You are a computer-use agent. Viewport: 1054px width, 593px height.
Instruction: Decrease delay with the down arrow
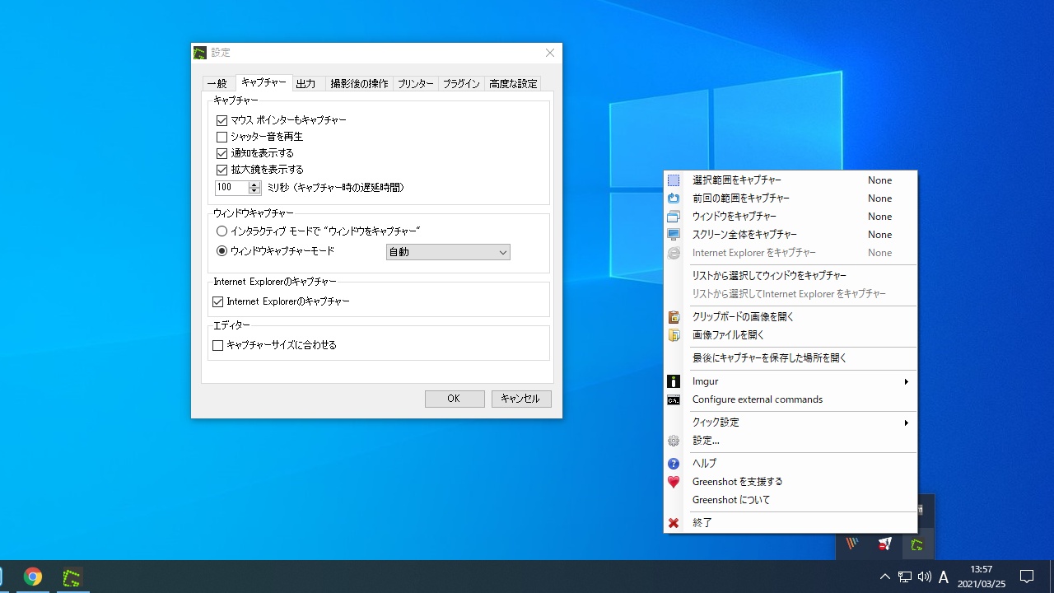pyautogui.click(x=254, y=191)
